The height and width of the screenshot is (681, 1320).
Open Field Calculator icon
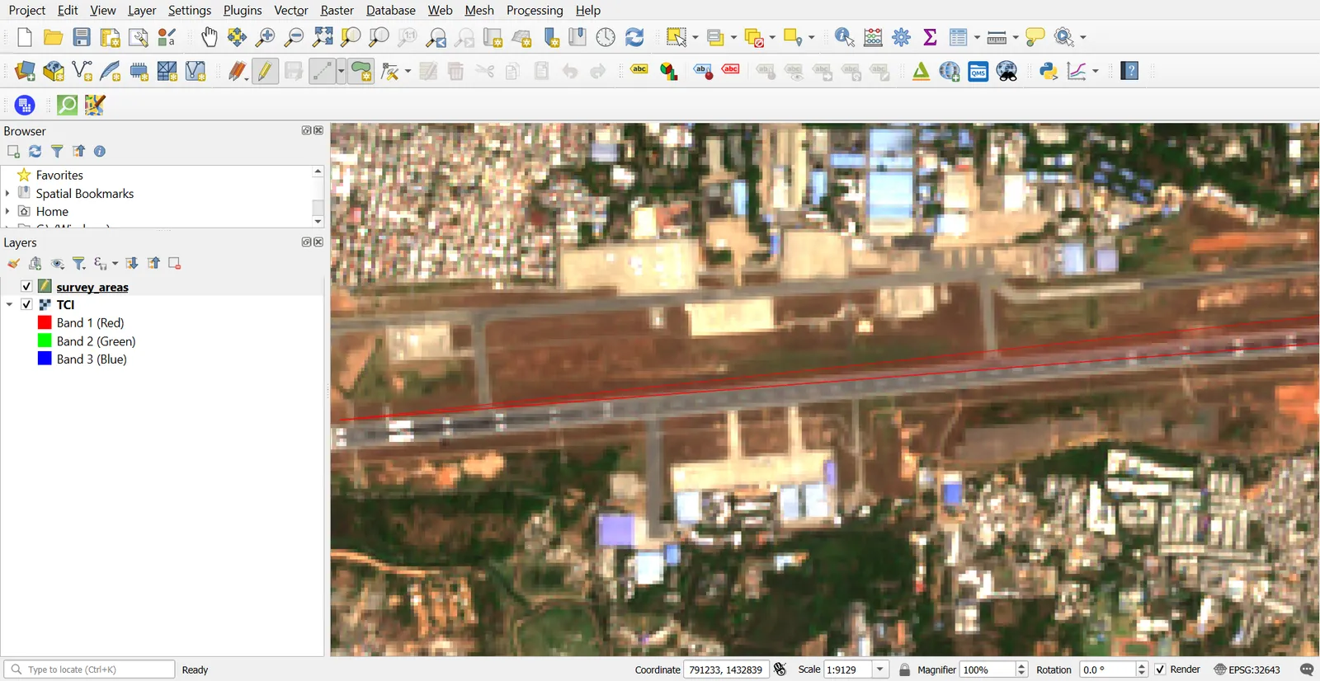click(x=873, y=37)
